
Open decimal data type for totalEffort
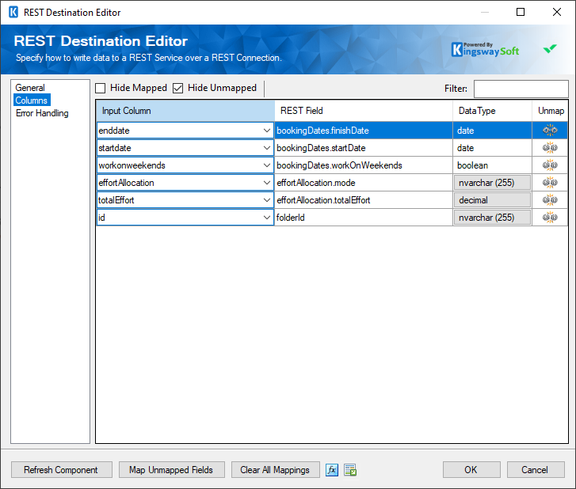pyautogui.click(x=492, y=200)
